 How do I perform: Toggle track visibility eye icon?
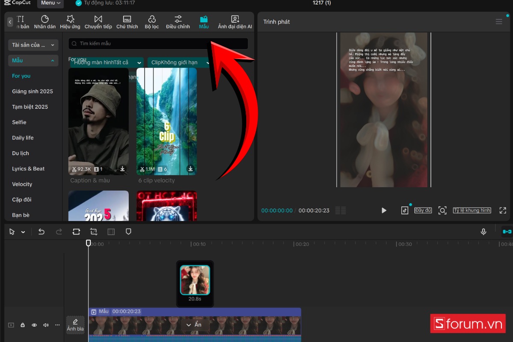(x=34, y=325)
